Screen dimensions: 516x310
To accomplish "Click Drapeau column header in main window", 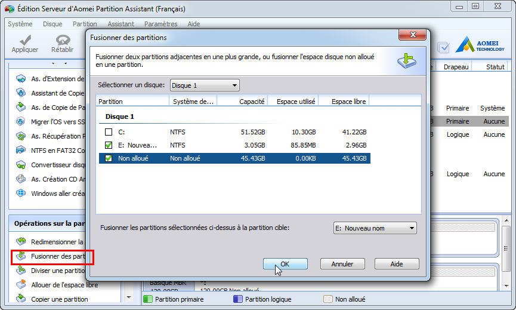I will (x=456, y=67).
